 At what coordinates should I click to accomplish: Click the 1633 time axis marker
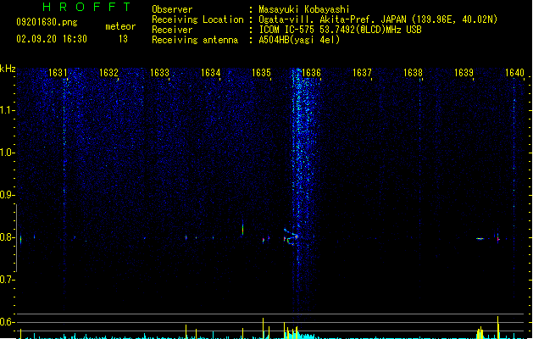coord(159,73)
